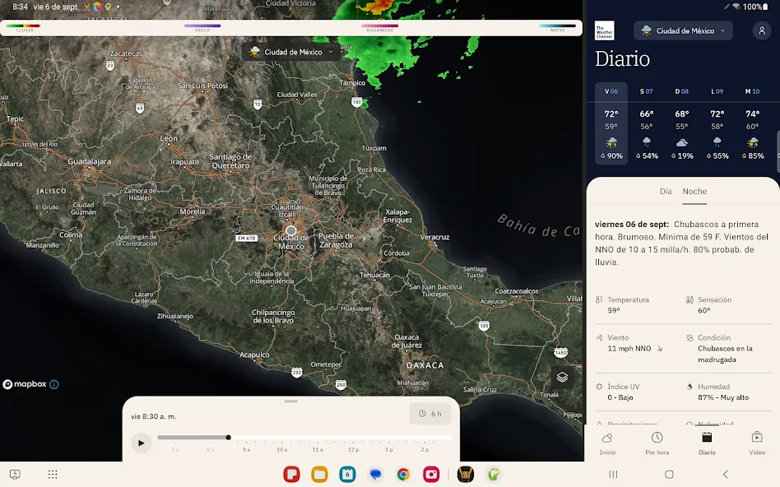Click the map location marker on Ciudad de México
The image size is (780, 487).
click(291, 230)
